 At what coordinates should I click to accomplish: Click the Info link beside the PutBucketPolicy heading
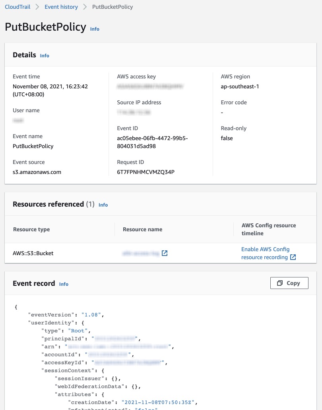pos(95,29)
